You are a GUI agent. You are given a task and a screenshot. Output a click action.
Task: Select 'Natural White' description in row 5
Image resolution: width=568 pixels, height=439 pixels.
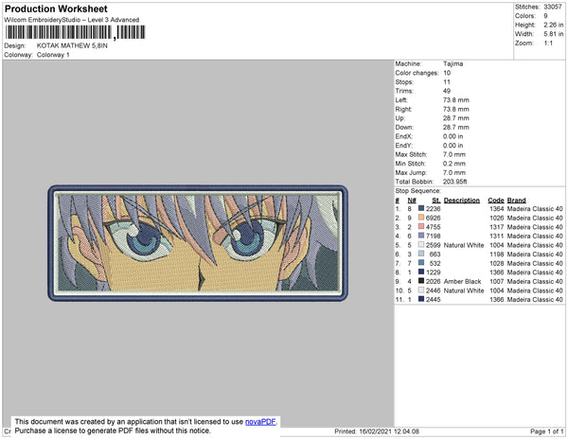click(464, 245)
